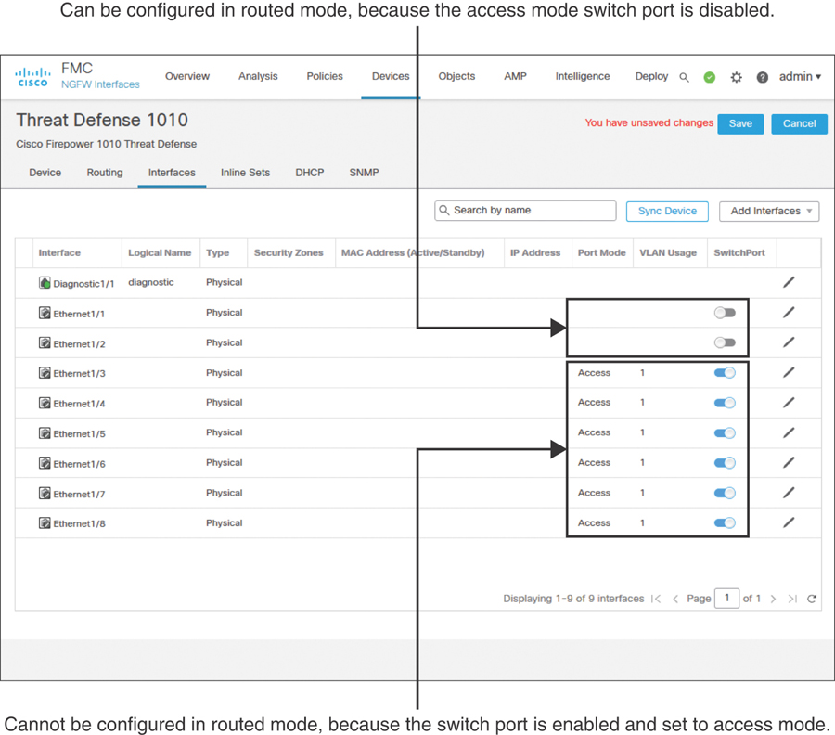The height and width of the screenshot is (735, 835).
Task: Enable SwitchPort toggle for Ethernet1/2
Action: pos(725,342)
